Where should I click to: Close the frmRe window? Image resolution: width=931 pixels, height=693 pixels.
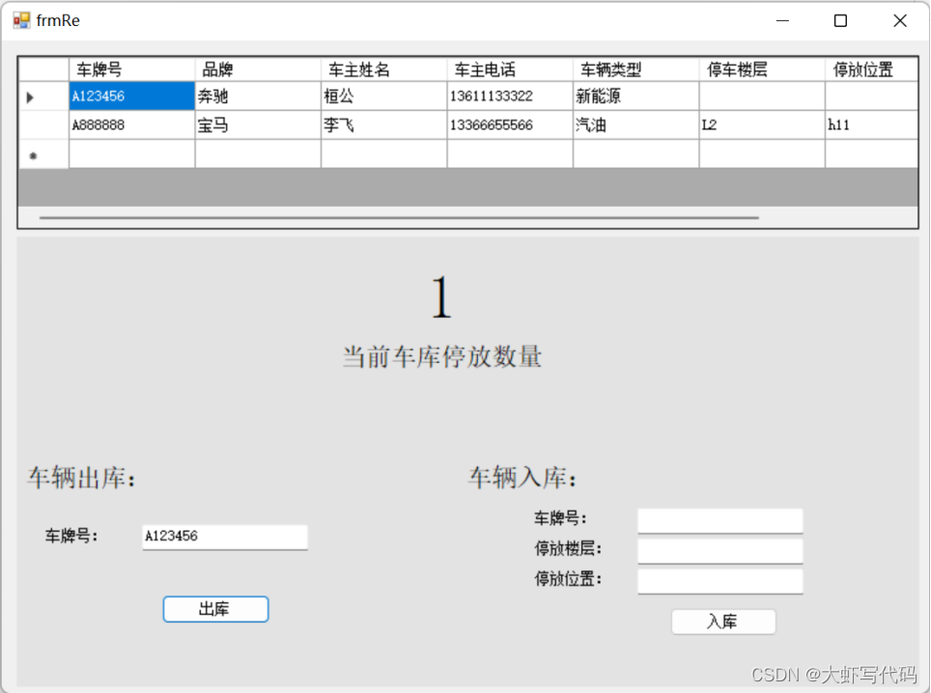click(899, 21)
